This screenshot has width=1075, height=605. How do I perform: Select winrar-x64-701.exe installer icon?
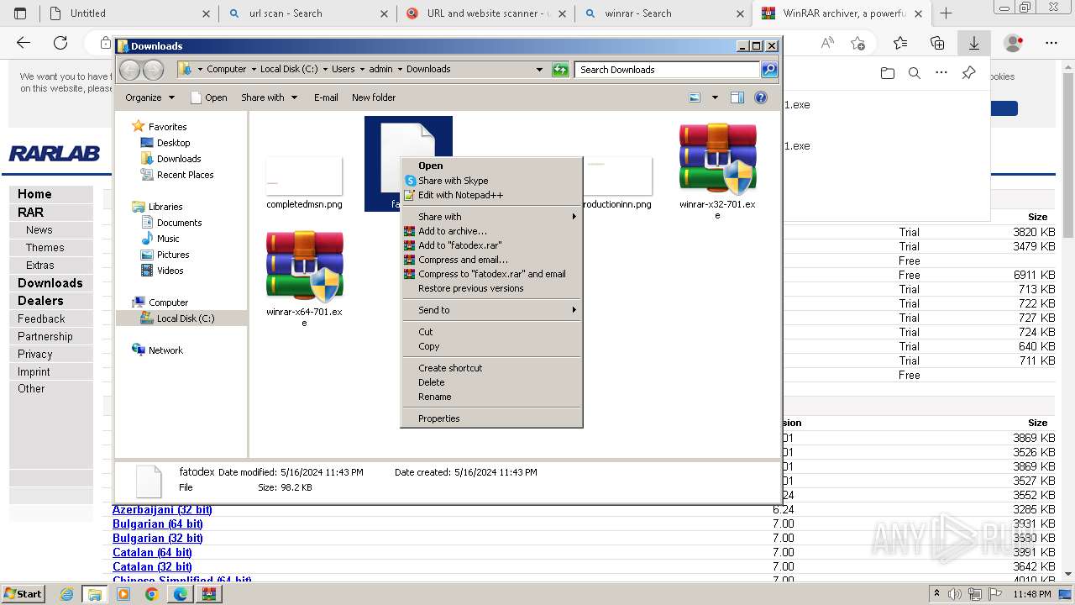tap(304, 266)
